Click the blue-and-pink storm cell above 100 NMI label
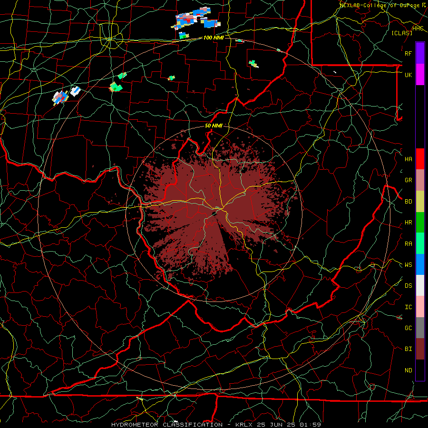This screenshot has width=428, height=428. pyautogui.click(x=196, y=19)
